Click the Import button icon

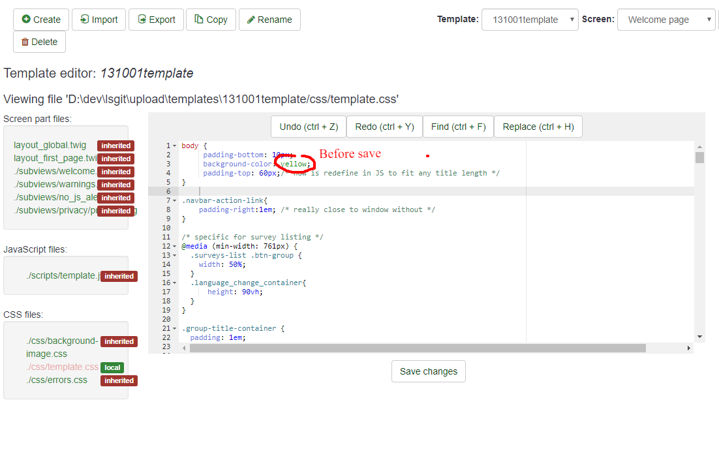[x=84, y=20]
